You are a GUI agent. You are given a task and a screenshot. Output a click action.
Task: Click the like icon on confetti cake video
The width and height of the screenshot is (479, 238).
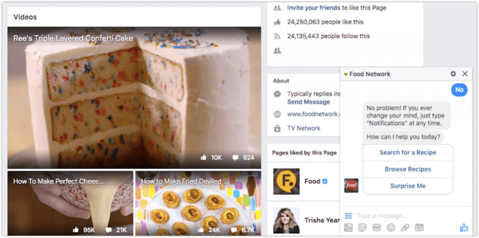coord(203,158)
